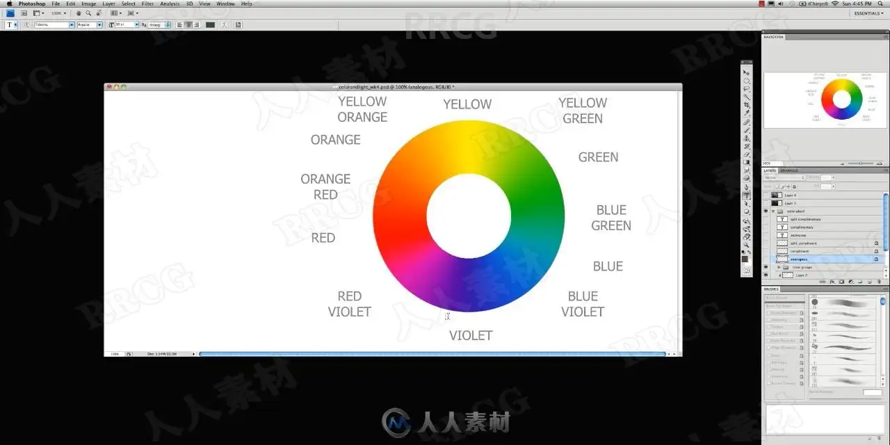Viewport: 890px width, 445px height.
Task: Click the Create Warped Text icon
Action: (x=225, y=25)
